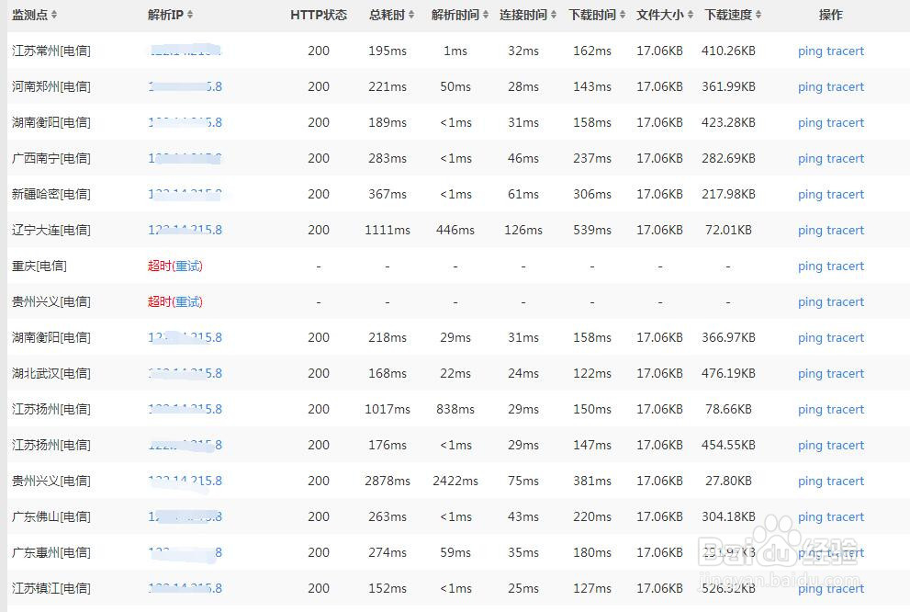This screenshot has width=910, height=612.
Task: Sort by 连接时间 column arrow icon
Action: pos(554,15)
